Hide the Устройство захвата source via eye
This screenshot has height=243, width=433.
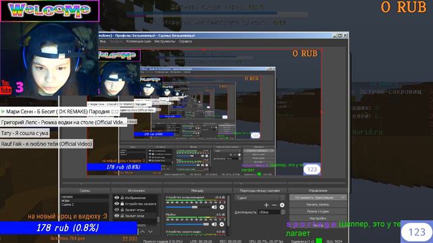(x=117, y=204)
